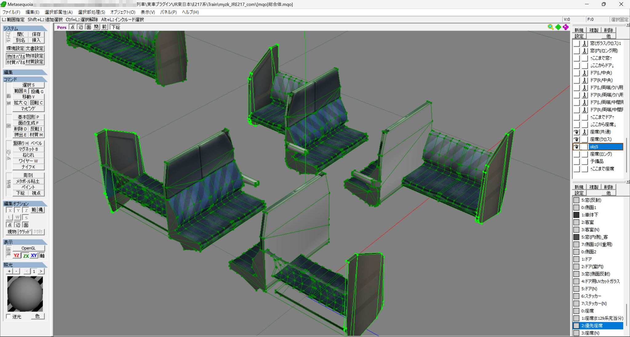Click the magenta rotate view icon

[566, 27]
